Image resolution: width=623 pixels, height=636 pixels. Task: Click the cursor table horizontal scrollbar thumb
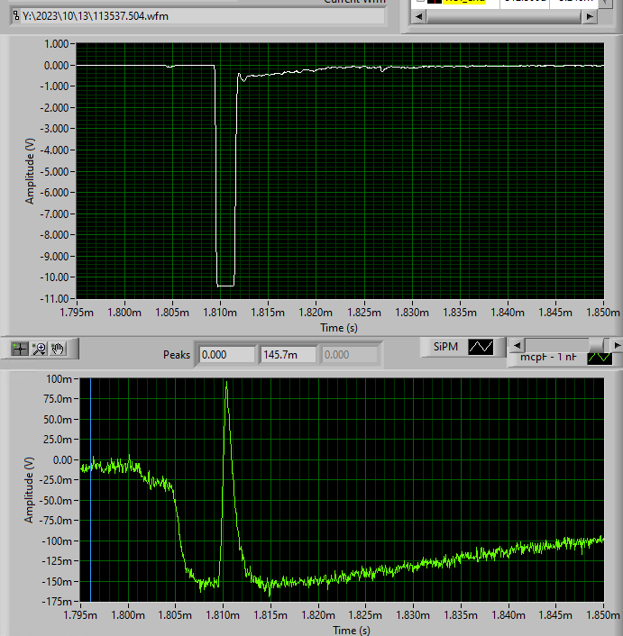tap(503, 16)
